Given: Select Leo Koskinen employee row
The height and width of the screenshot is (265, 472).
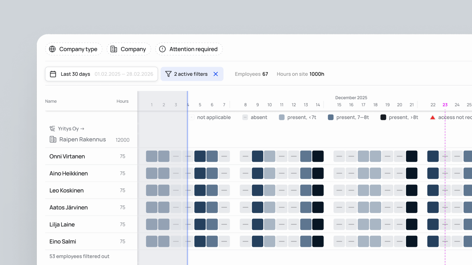Looking at the screenshot, I should click(91, 190).
